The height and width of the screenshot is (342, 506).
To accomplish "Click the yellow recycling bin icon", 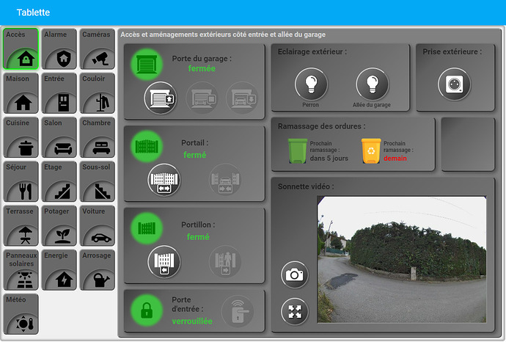I will [x=371, y=150].
